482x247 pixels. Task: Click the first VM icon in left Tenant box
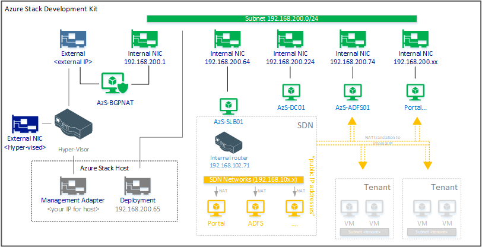click(x=349, y=208)
